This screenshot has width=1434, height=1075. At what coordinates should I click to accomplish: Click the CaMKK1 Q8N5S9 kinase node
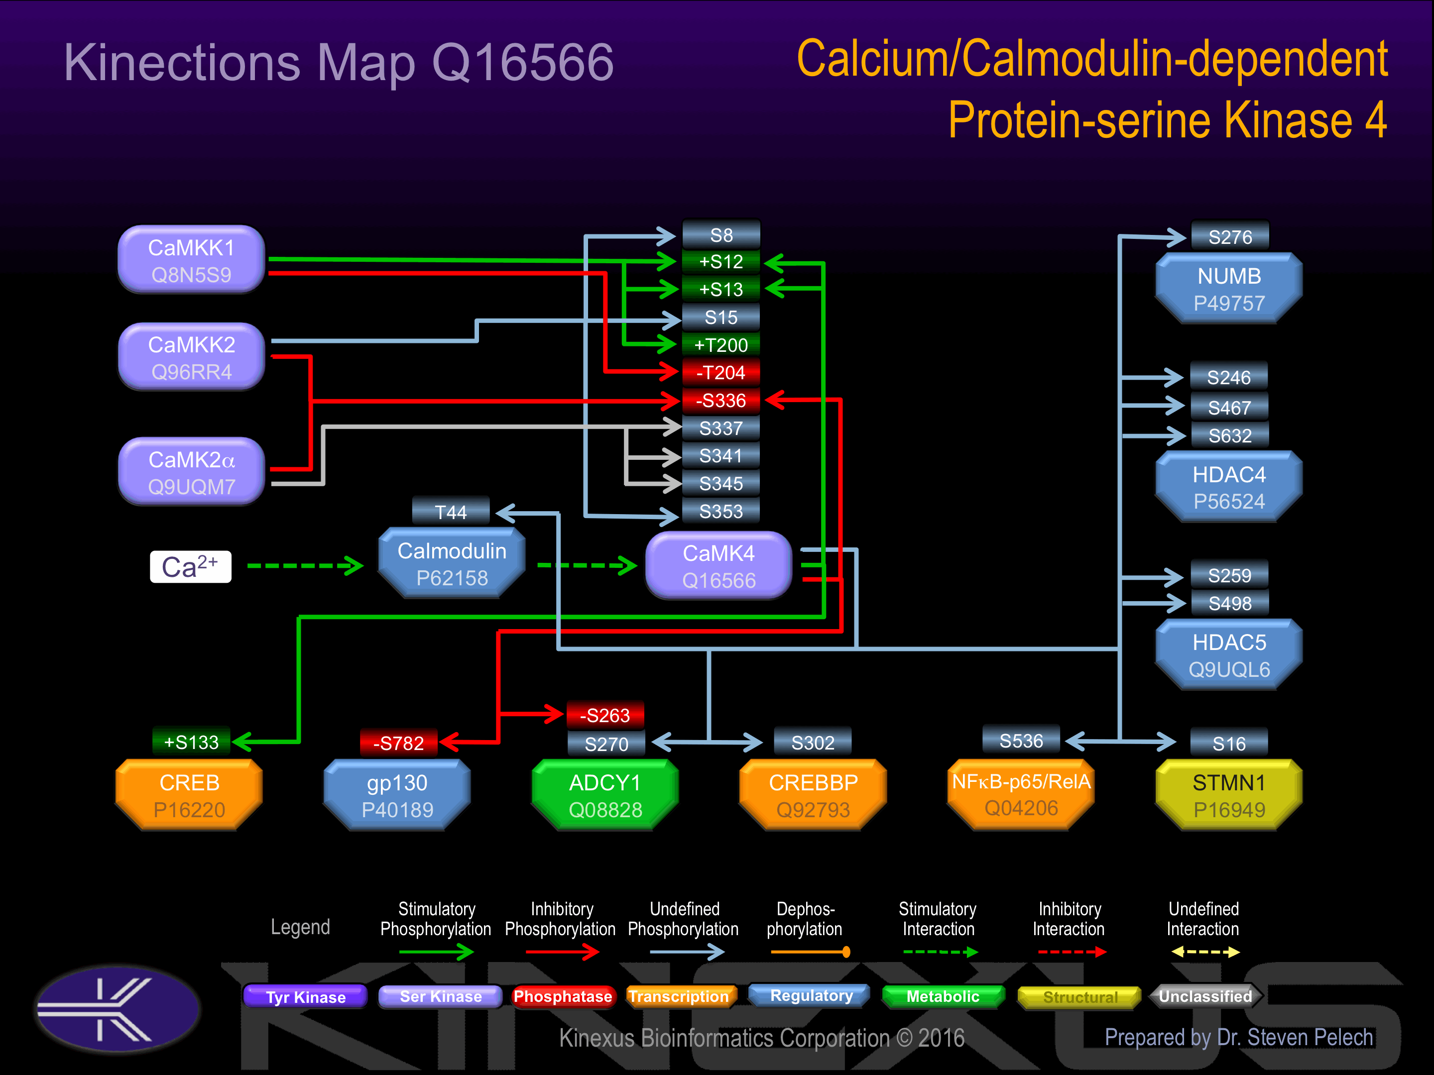pos(191,260)
